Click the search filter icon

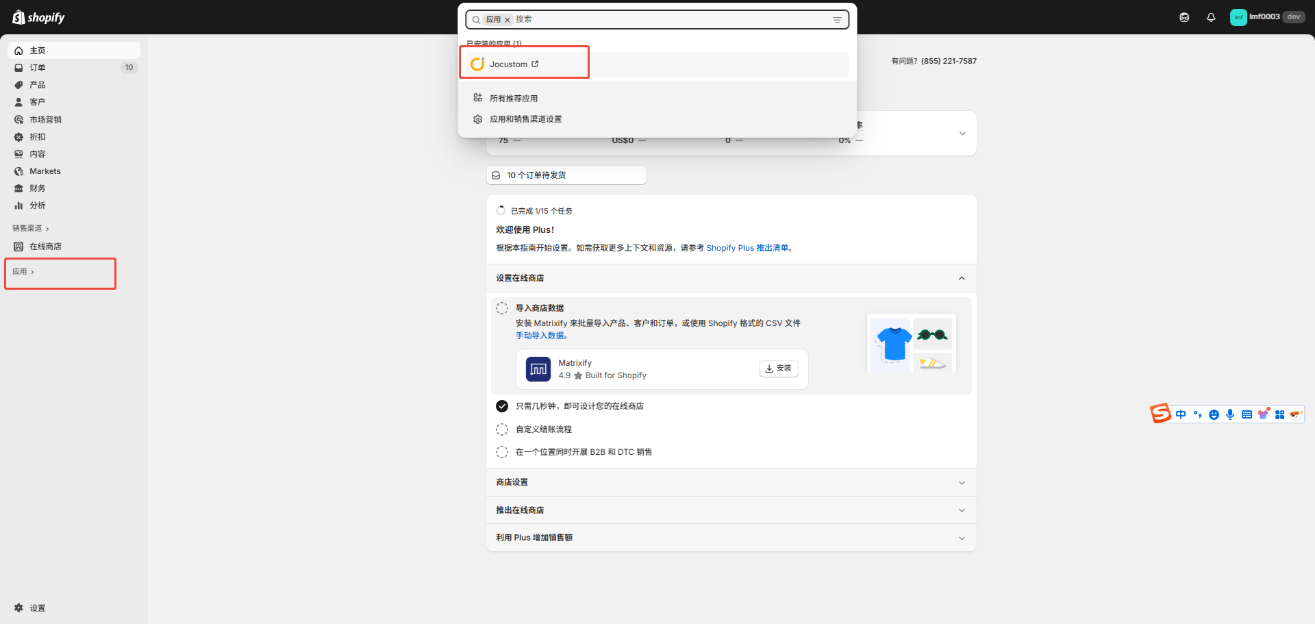pos(837,20)
